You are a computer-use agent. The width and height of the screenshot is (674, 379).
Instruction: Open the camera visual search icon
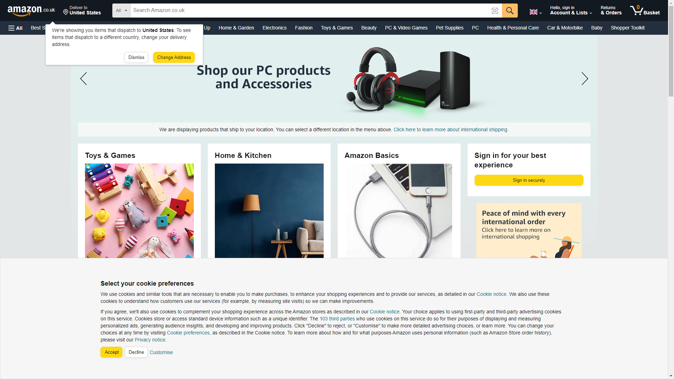(x=495, y=11)
